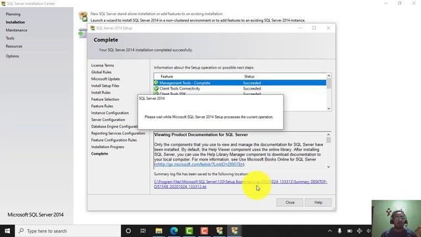Select the Client Tools Connectivity row

click(240, 88)
